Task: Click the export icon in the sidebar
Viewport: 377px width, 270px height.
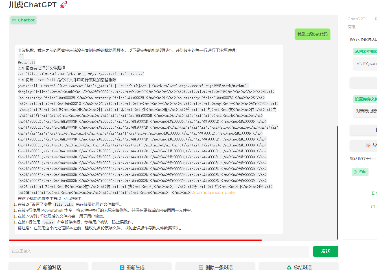Action: tap(368, 145)
